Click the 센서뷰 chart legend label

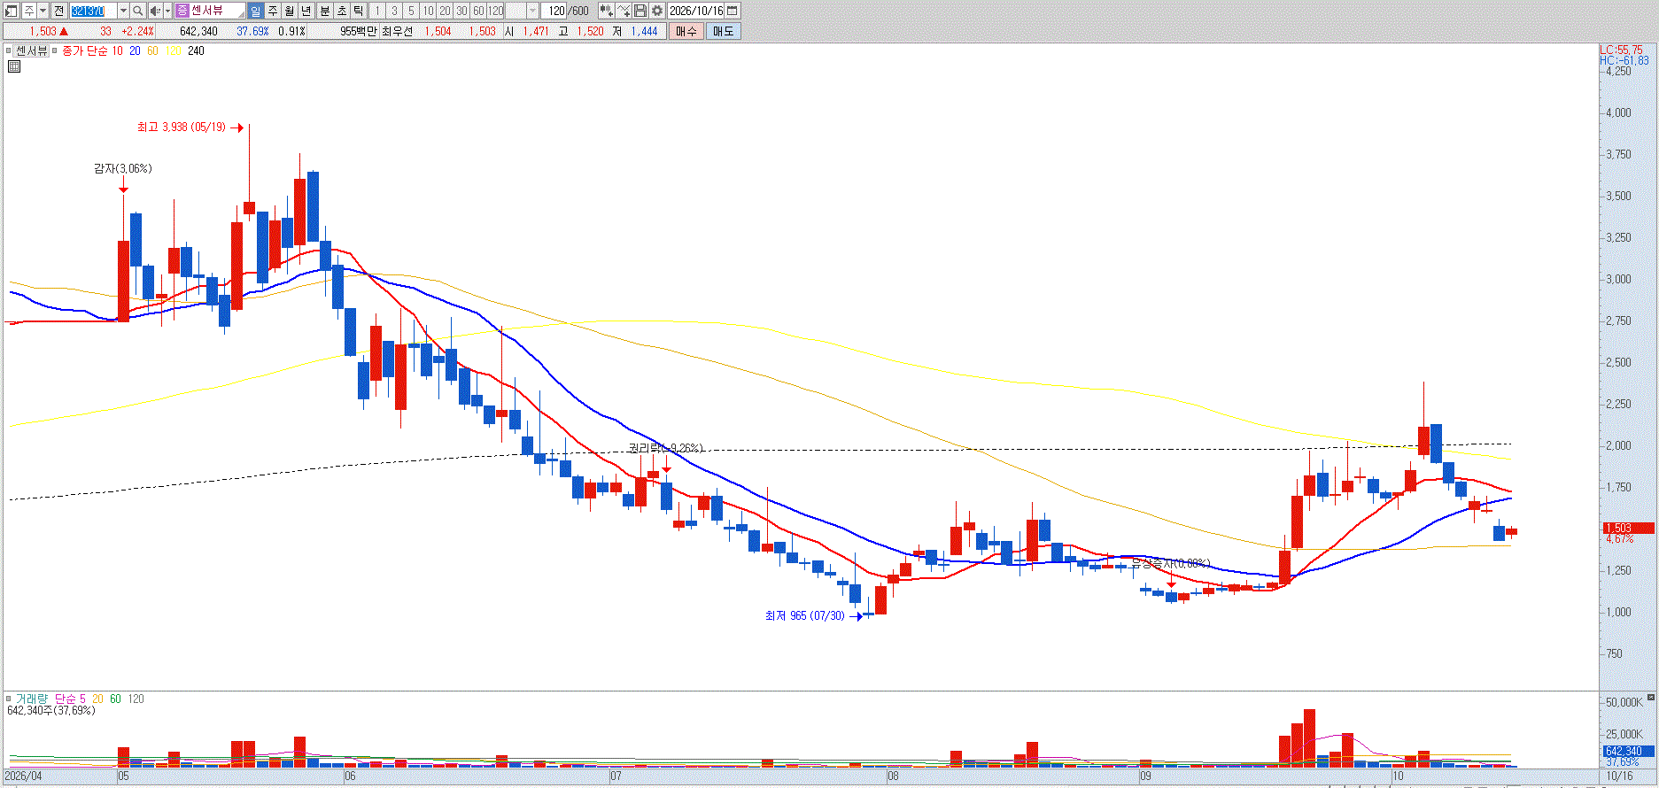(32, 51)
